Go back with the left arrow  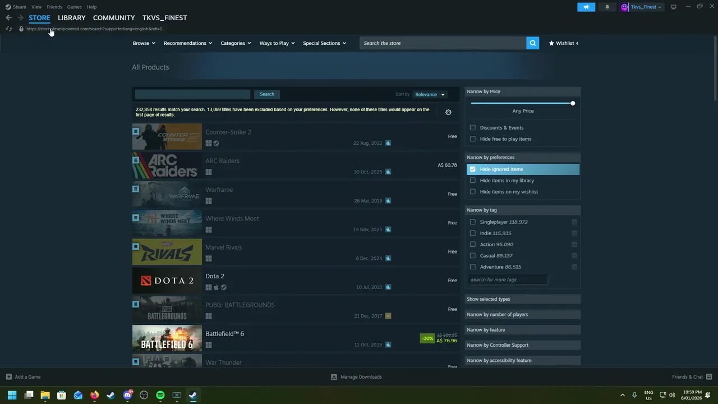click(x=8, y=18)
